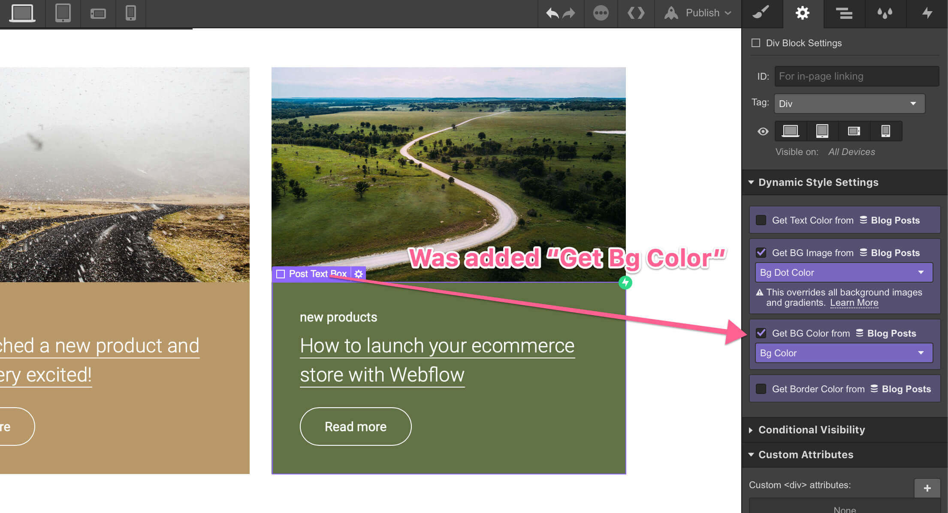The image size is (948, 513).
Task: Enable Get Border Color from Blog Posts
Action: point(761,389)
